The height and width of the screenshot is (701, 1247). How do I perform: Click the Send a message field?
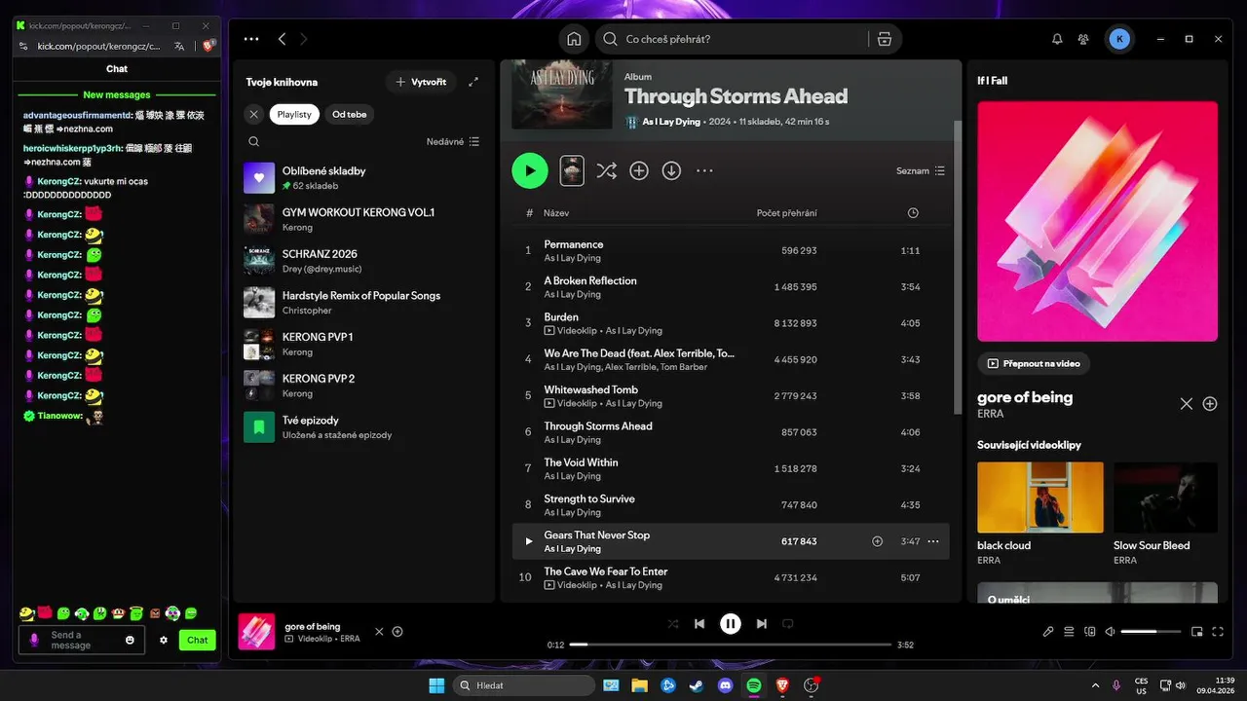pos(82,640)
